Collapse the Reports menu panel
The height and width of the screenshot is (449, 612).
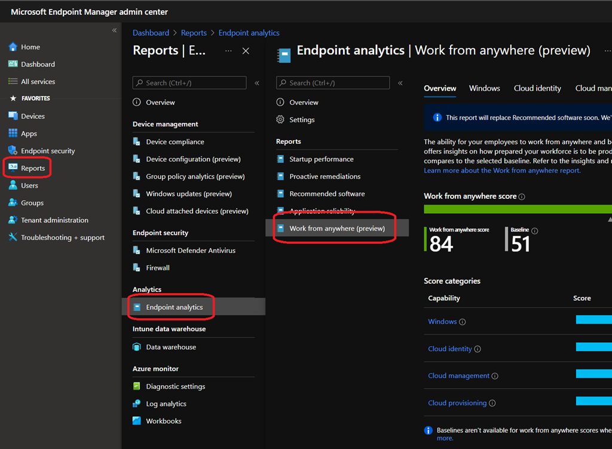click(257, 84)
